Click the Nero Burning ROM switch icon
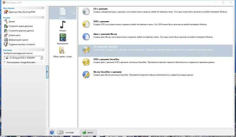Viewport: 236px width, 137px height. (6, 12)
